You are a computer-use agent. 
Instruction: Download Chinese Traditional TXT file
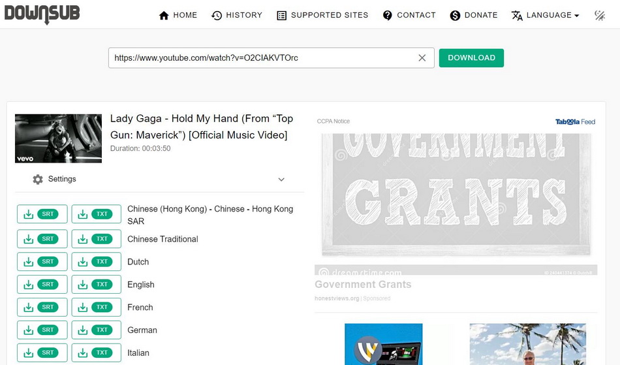pyautogui.click(x=97, y=239)
